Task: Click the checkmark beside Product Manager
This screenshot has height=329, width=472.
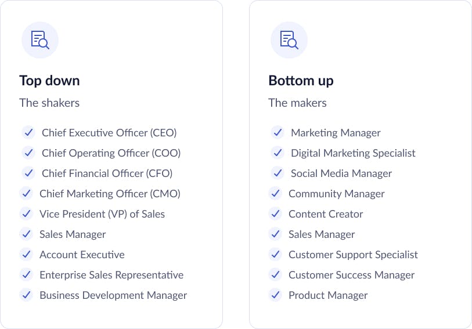Action: (x=275, y=295)
